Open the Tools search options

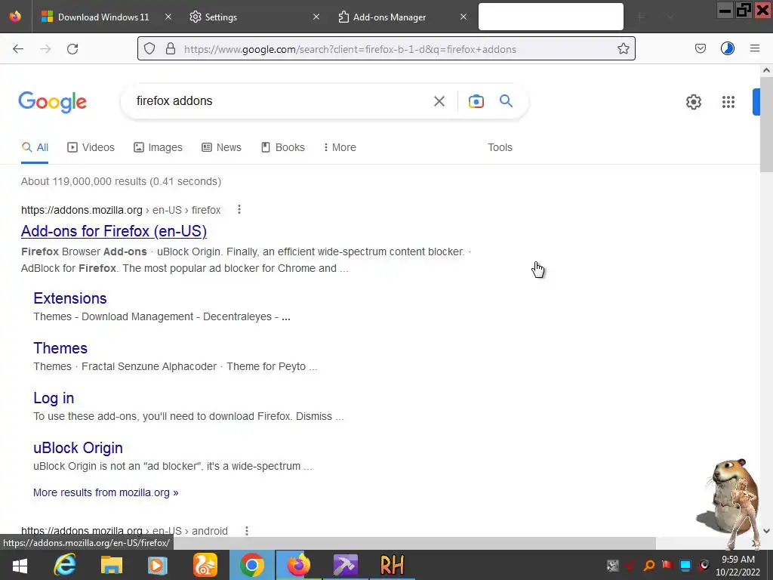(x=500, y=147)
